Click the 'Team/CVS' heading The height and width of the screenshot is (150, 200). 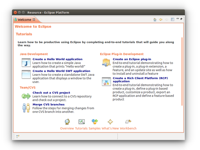coord(27,87)
